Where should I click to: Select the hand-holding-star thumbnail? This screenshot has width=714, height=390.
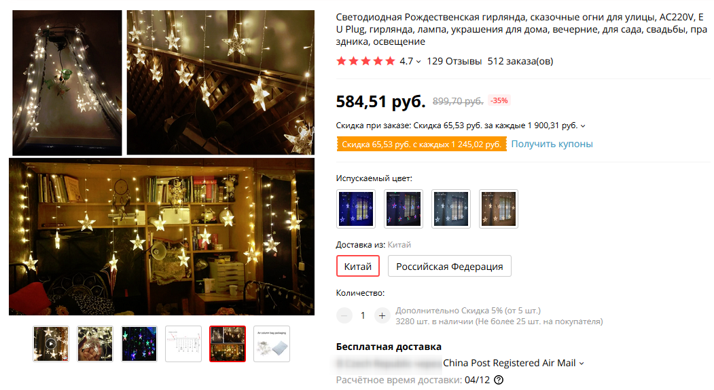coord(95,344)
